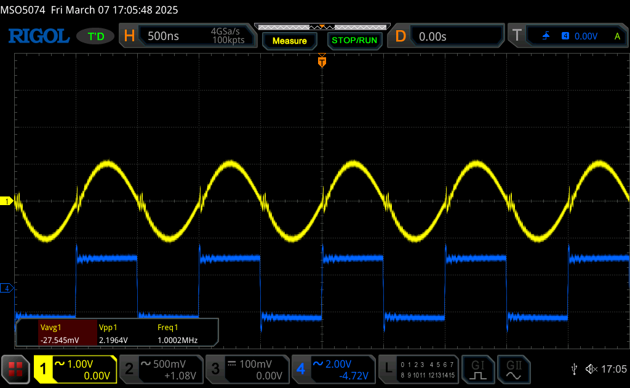Click the T'D trigger status indicator
The height and width of the screenshot is (388, 630).
(x=96, y=36)
